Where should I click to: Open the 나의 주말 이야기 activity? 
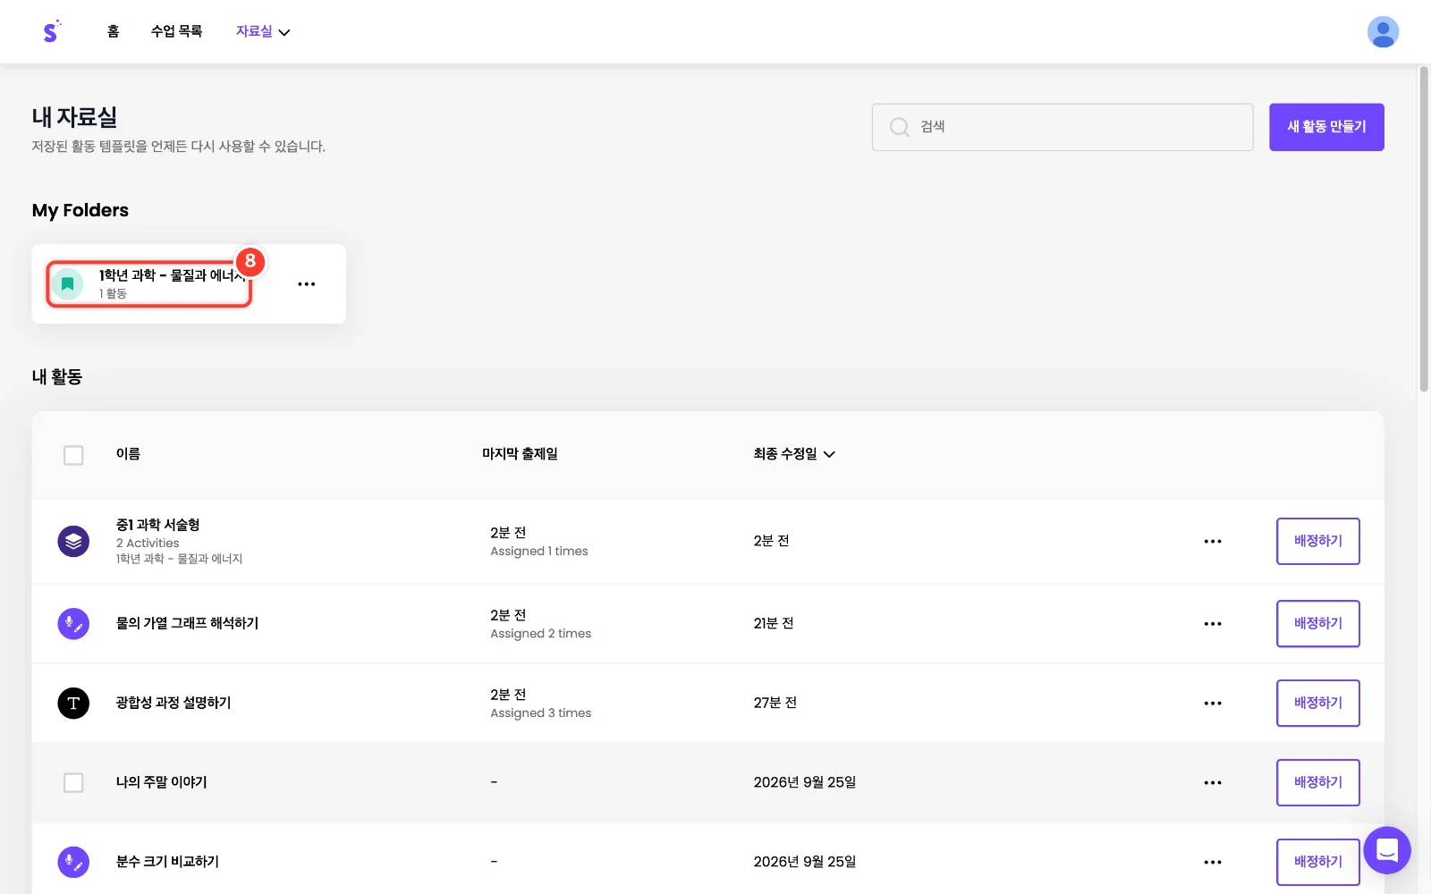tap(161, 782)
